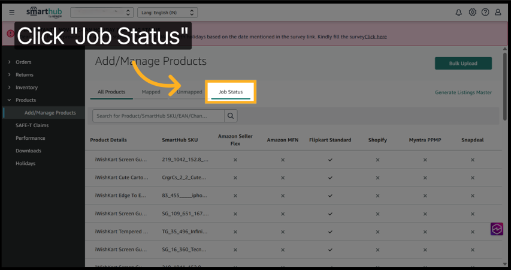Click the survey 'Click here' link
The width and height of the screenshot is (511, 270).
point(376,37)
